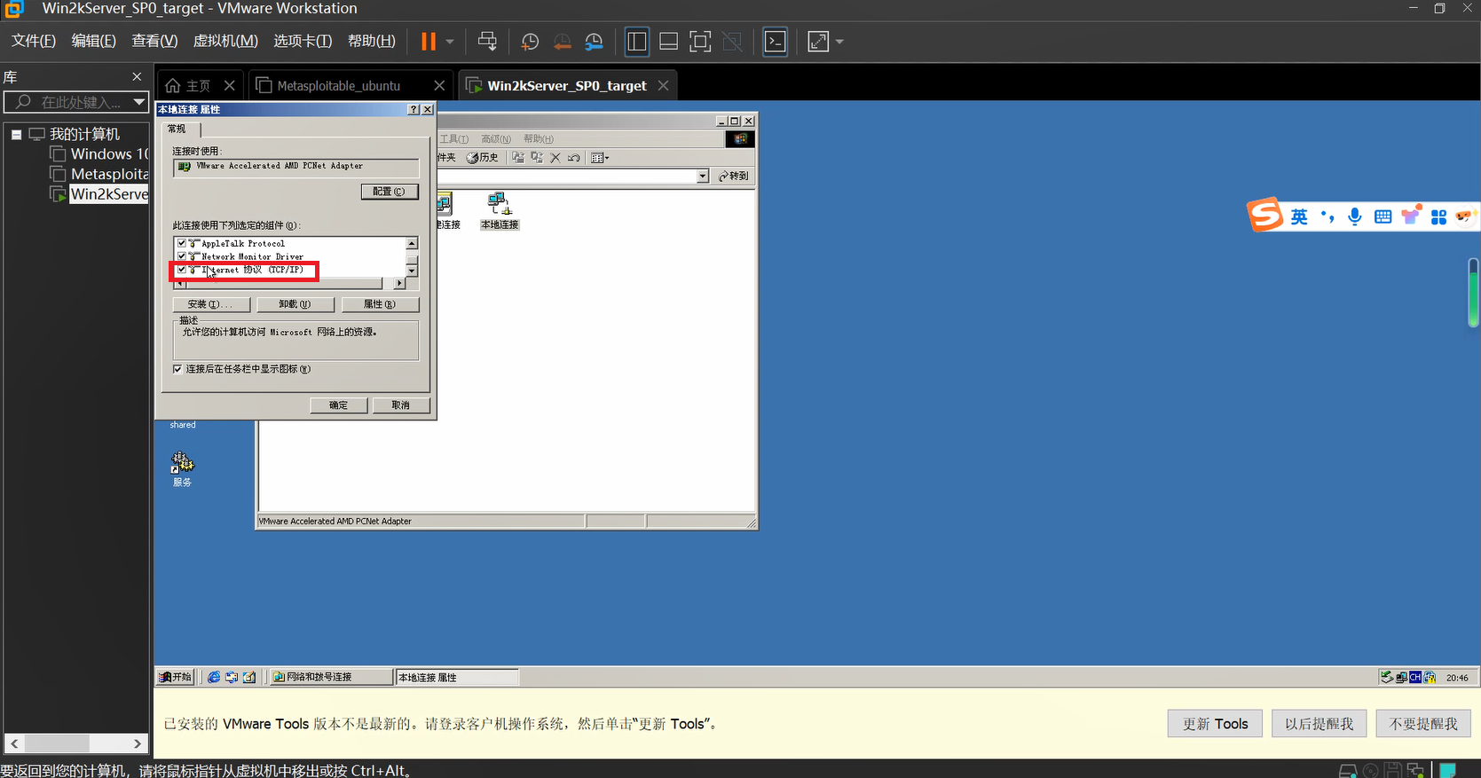Click the 转到 button in Explorer
The image size is (1481, 778).
point(734,177)
